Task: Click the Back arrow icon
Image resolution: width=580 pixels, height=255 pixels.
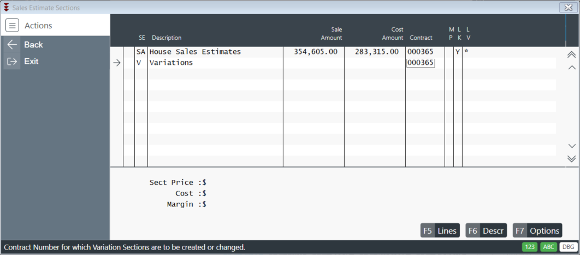Action: pyautogui.click(x=12, y=45)
